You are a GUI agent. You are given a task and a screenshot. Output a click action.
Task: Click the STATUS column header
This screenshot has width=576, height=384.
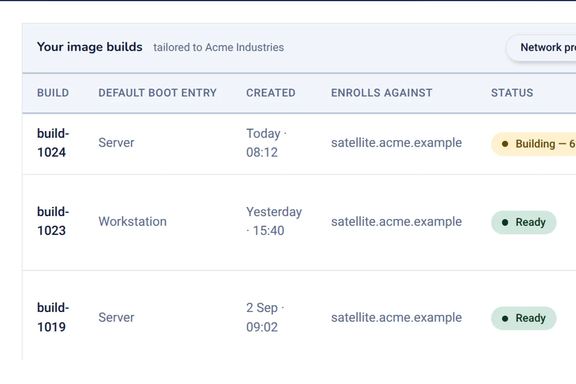tap(512, 93)
